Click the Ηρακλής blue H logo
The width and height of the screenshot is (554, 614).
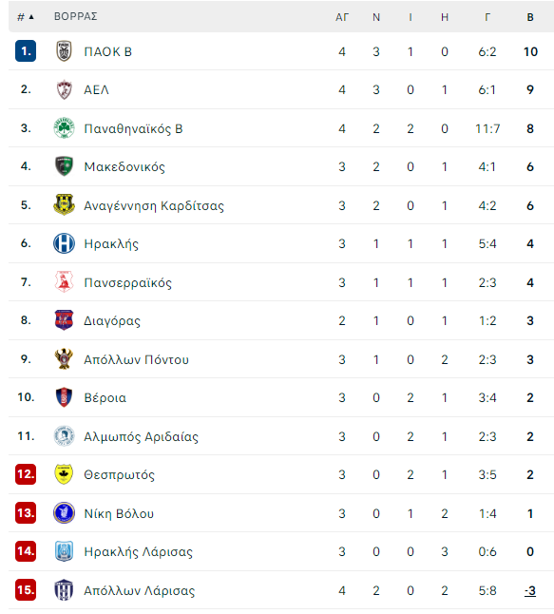[x=64, y=243]
